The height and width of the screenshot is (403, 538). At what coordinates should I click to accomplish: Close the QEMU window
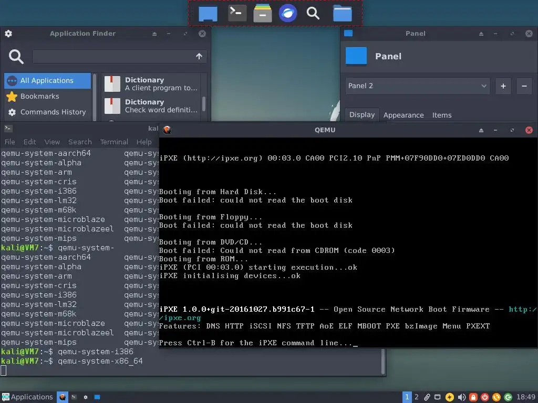[x=529, y=130]
